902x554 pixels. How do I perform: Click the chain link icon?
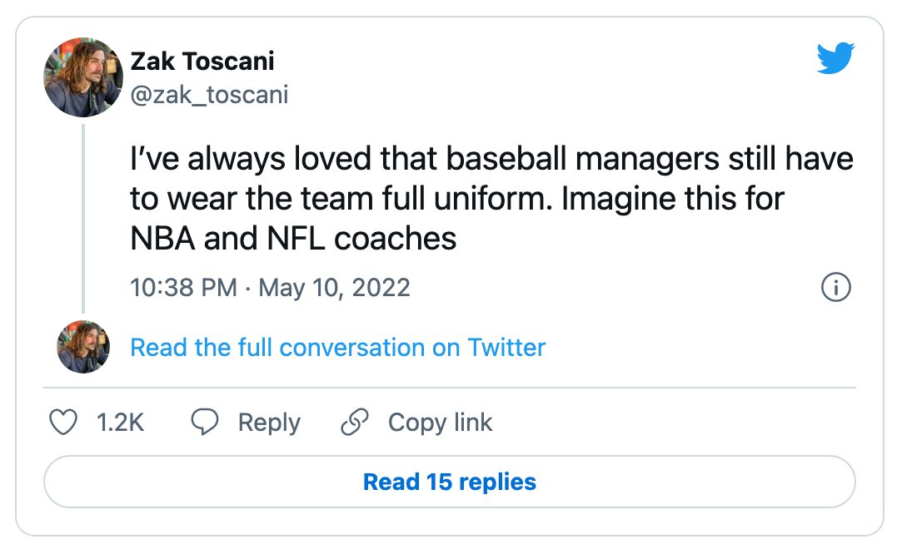click(x=354, y=422)
